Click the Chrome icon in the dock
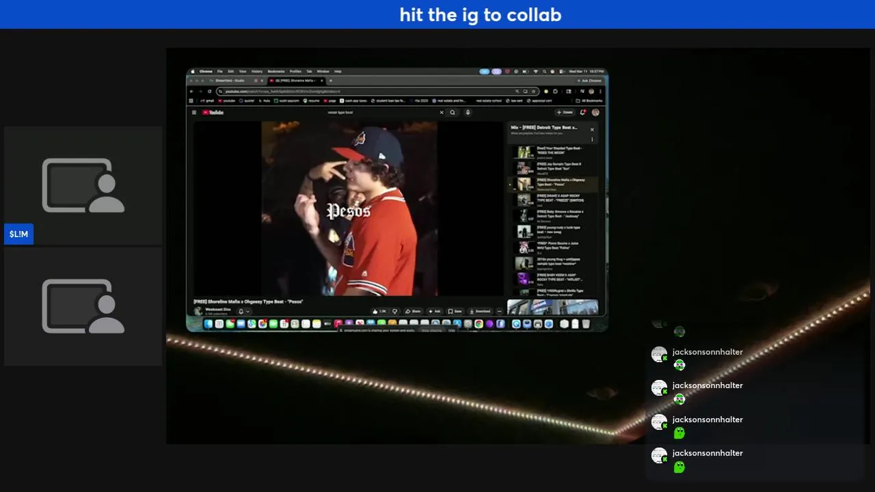The width and height of the screenshot is (875, 492). pos(479,324)
